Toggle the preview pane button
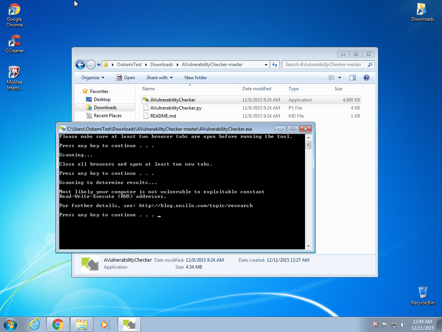This screenshot has height=332, width=442. pyautogui.click(x=352, y=78)
